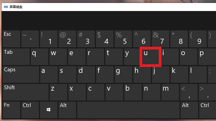Tap the highlighted u key
Image resolution: width=216 pixels, height=121 pixels.
pos(150,57)
